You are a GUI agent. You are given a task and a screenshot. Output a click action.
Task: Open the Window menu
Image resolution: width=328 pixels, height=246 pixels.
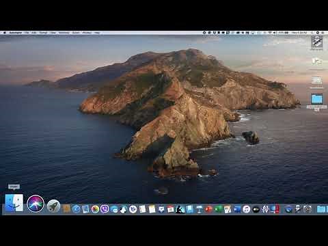[87, 33]
